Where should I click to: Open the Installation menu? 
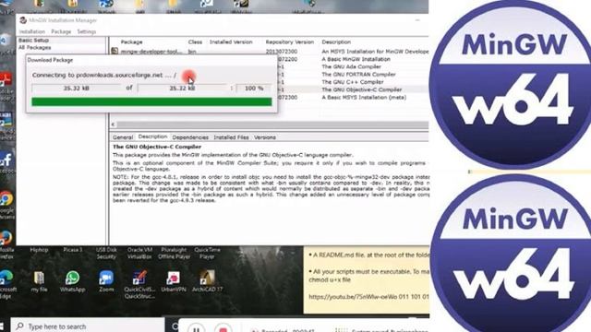pyautogui.click(x=32, y=31)
